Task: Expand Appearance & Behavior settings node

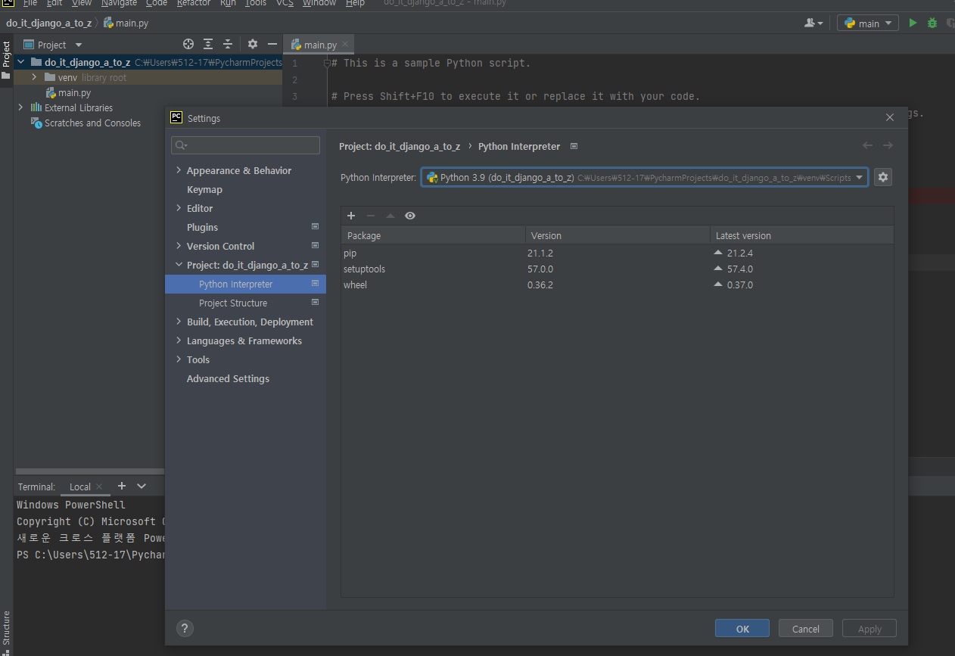Action: [179, 170]
